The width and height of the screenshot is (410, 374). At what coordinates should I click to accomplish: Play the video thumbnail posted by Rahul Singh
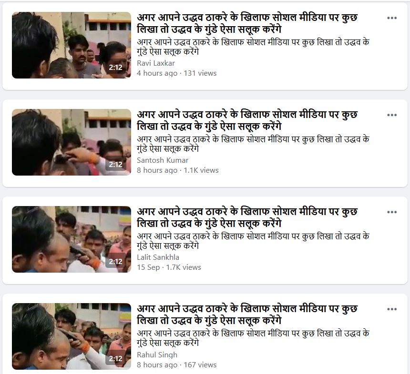[x=72, y=336]
